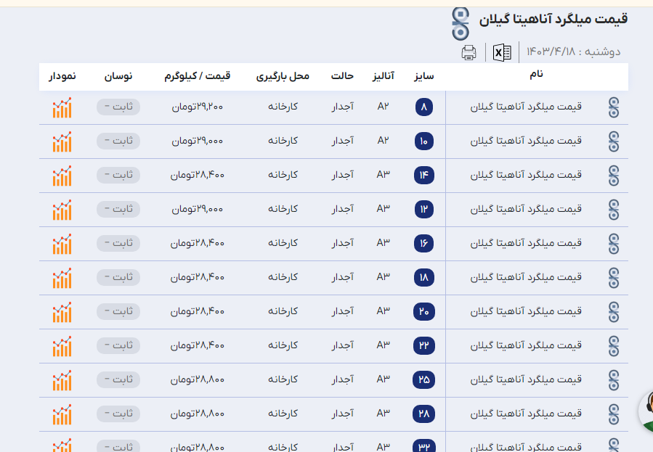The width and height of the screenshot is (653, 452).
Task: Select the size 10 number badge
Action: (424, 141)
